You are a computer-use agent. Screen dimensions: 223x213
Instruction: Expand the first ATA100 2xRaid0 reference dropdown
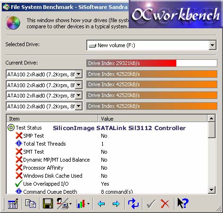tap(79, 74)
